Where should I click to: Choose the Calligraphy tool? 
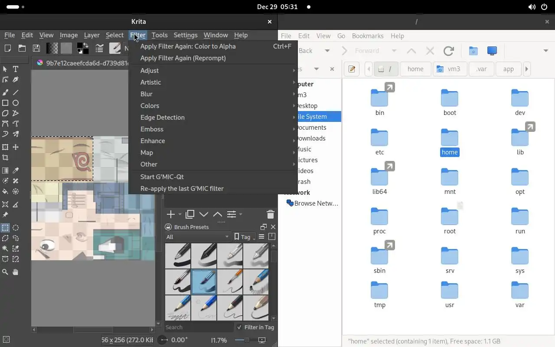[x=16, y=80]
